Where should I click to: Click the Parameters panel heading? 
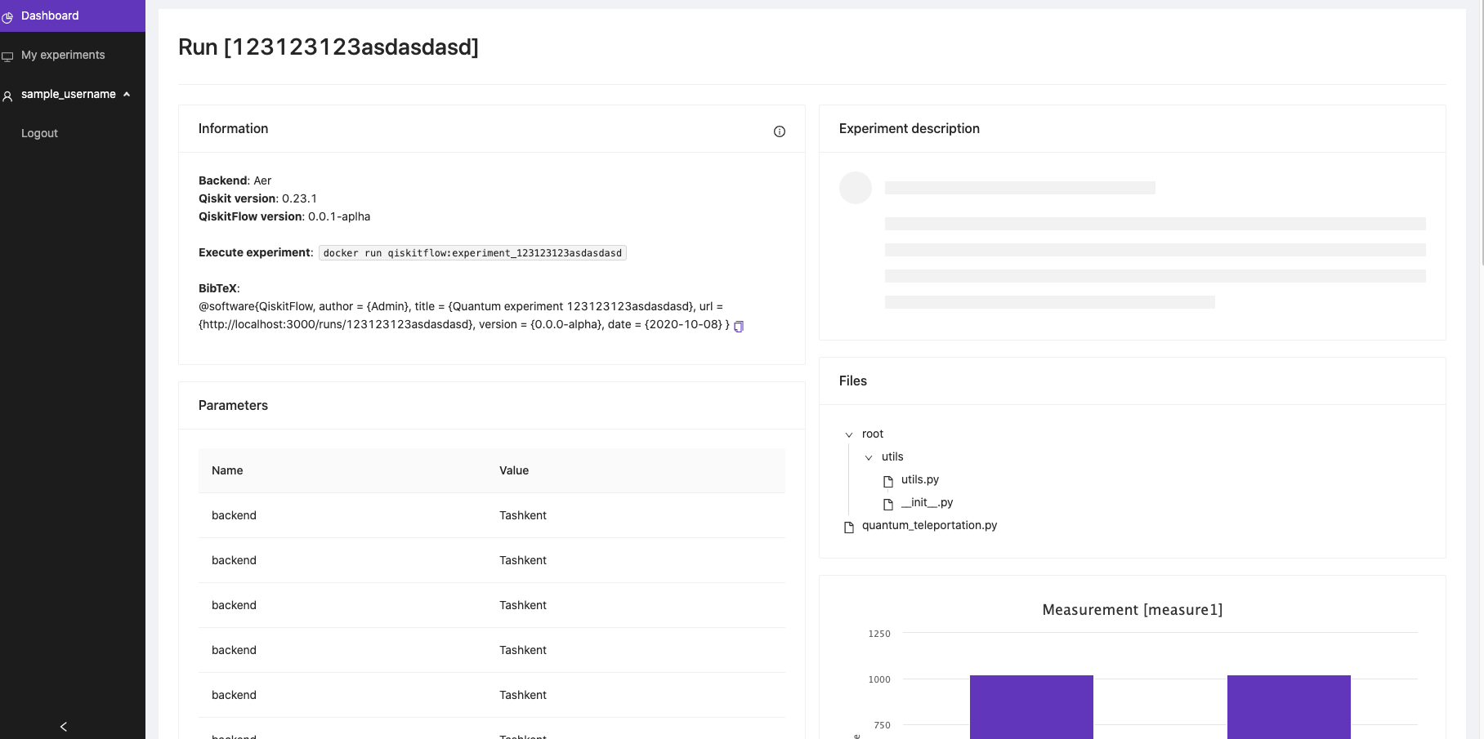pyautogui.click(x=233, y=405)
